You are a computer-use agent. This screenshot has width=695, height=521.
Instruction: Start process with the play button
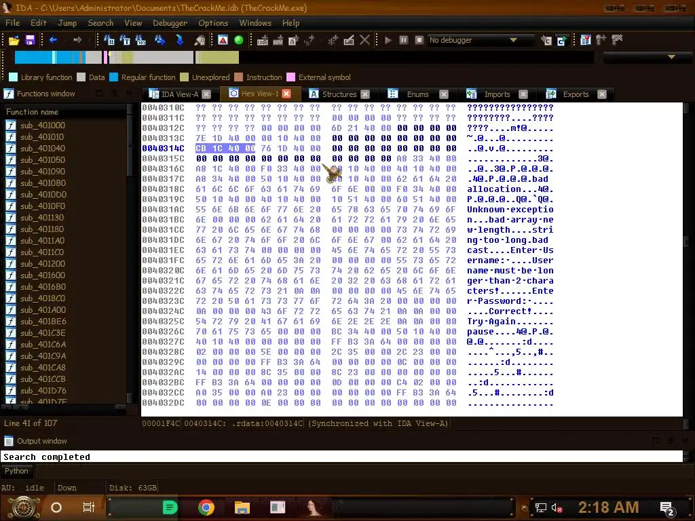tap(388, 40)
